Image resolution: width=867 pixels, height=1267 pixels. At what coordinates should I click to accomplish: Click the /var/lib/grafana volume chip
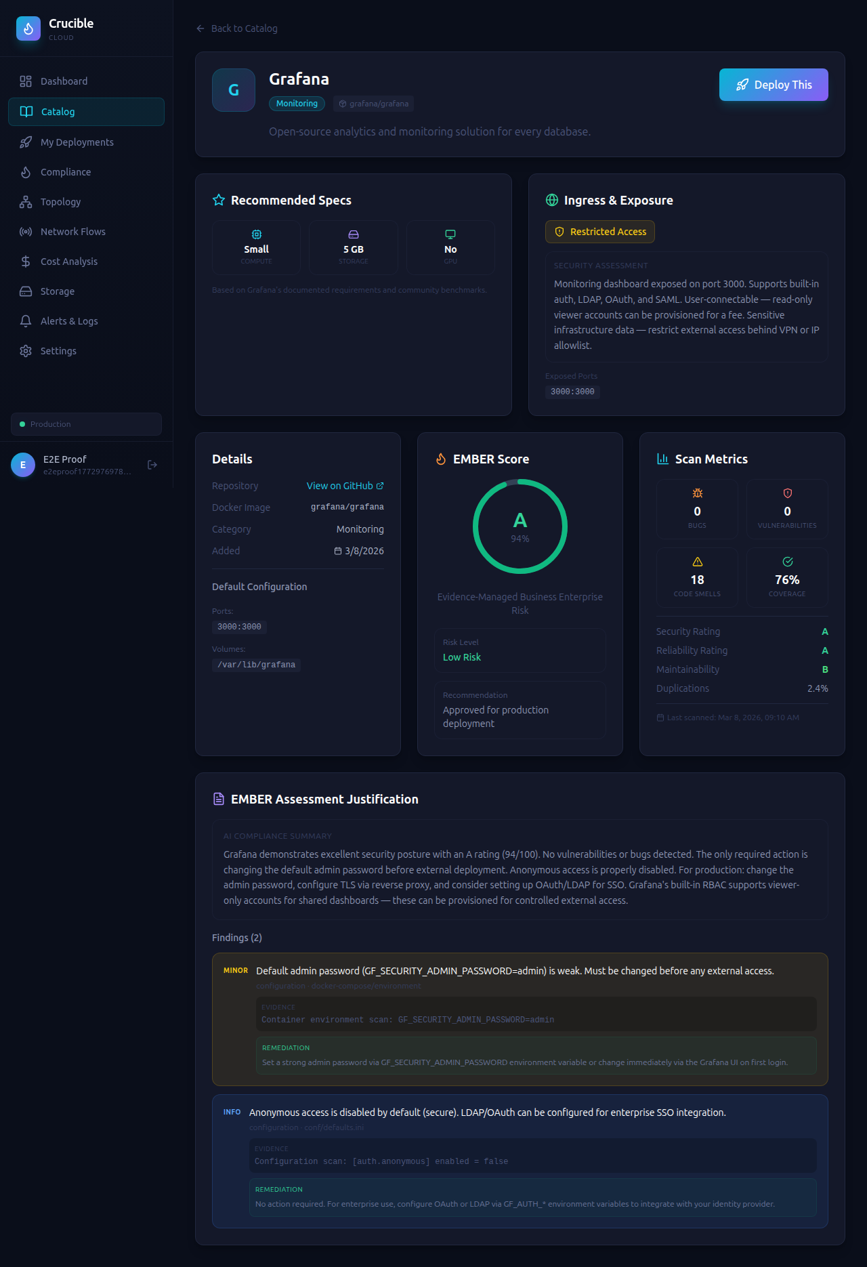click(x=256, y=665)
